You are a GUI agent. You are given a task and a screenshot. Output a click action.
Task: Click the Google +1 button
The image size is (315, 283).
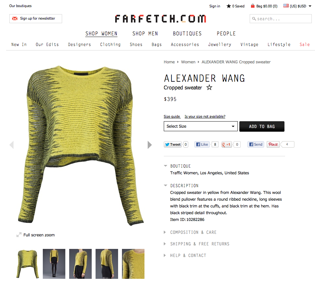tap(227, 144)
